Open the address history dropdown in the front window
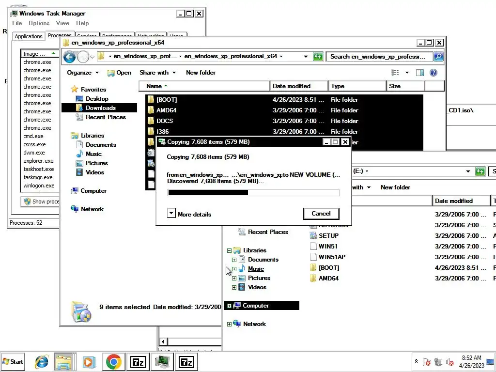Screen dimensions: 496x372 306,57
